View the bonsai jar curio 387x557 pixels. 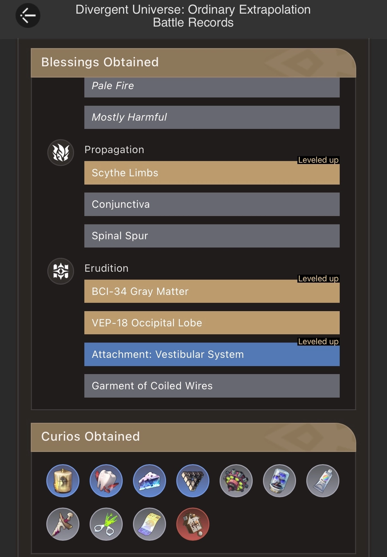279,481
